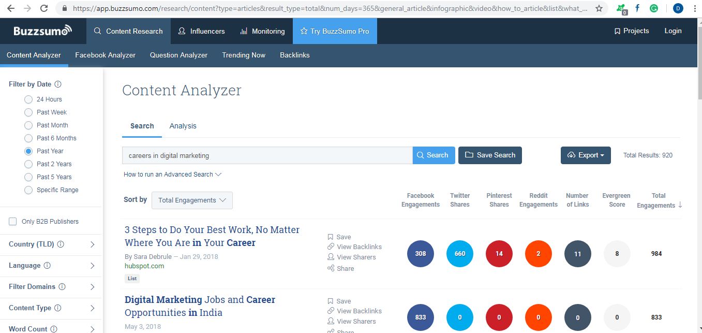The height and width of the screenshot is (333, 702).
Task: Open the Grammarly extension icon
Action: (x=654, y=8)
